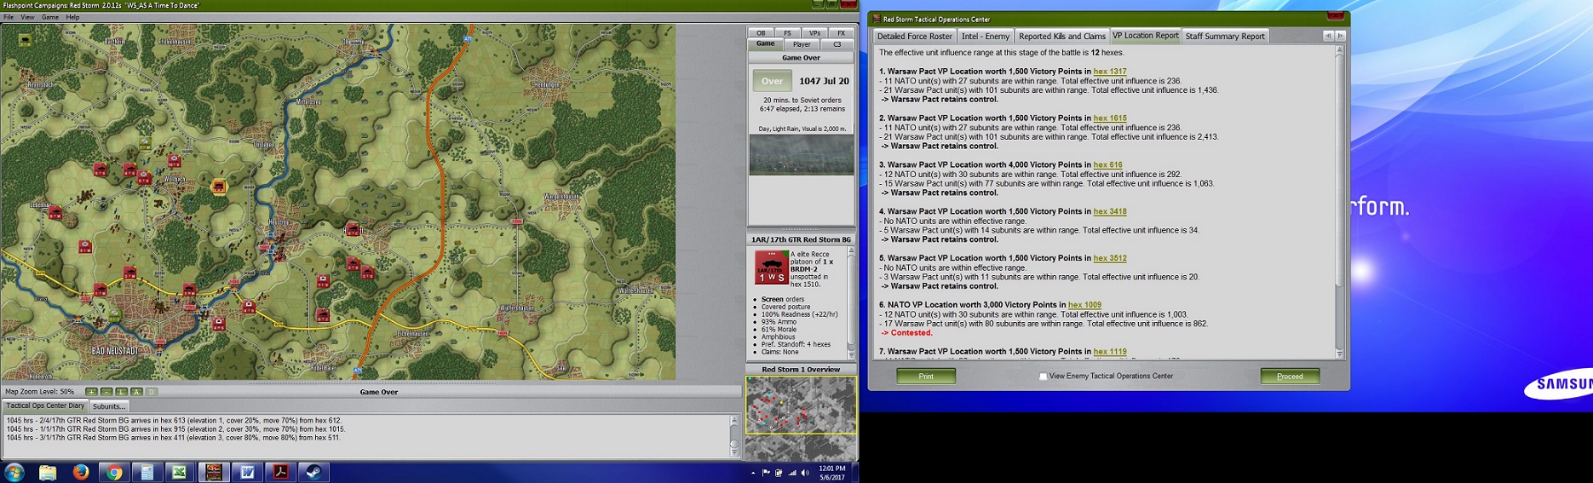Click Tactical Operations Center window title icon
This screenshot has width=1593, height=483.
pos(877,19)
